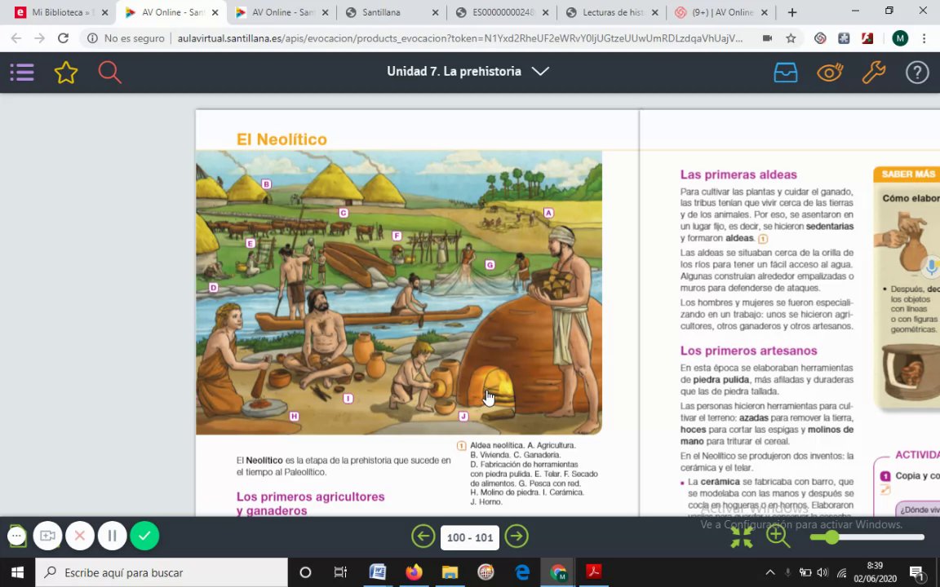Click the Los primeros artesanos heading
940x587 pixels.
pyautogui.click(x=749, y=351)
